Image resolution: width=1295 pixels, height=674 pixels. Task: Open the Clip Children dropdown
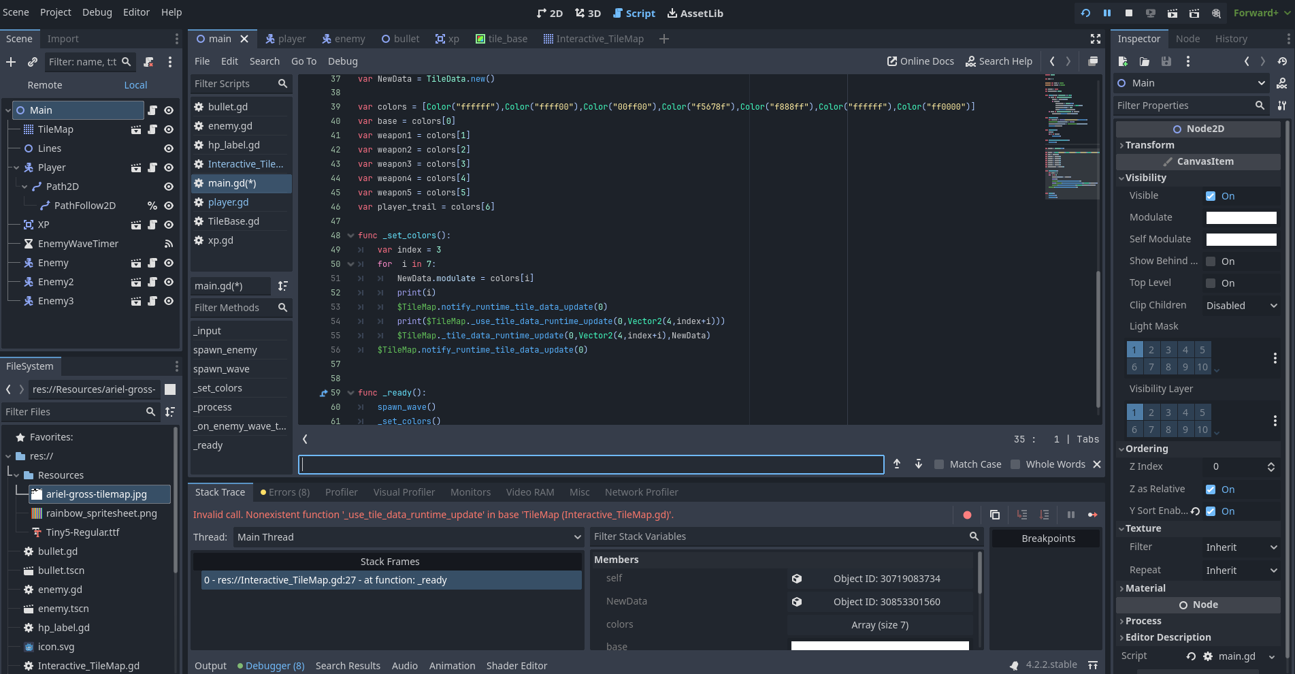tap(1241, 306)
